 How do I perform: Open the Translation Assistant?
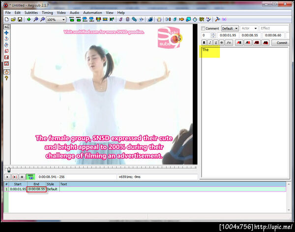[x=181, y=19]
